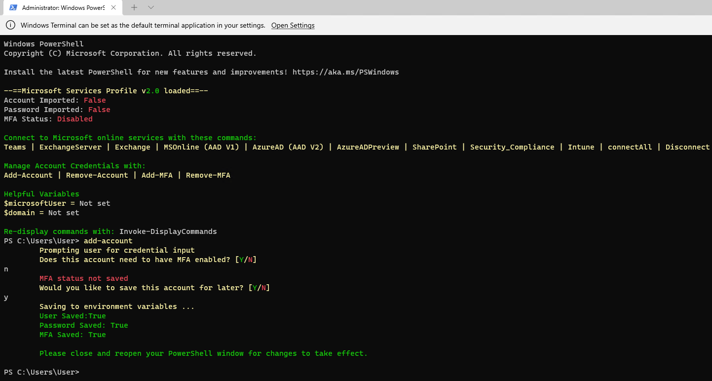Click the Microsoft Corporation copyright line
Viewport: 712px width, 381px height.
tap(130, 53)
